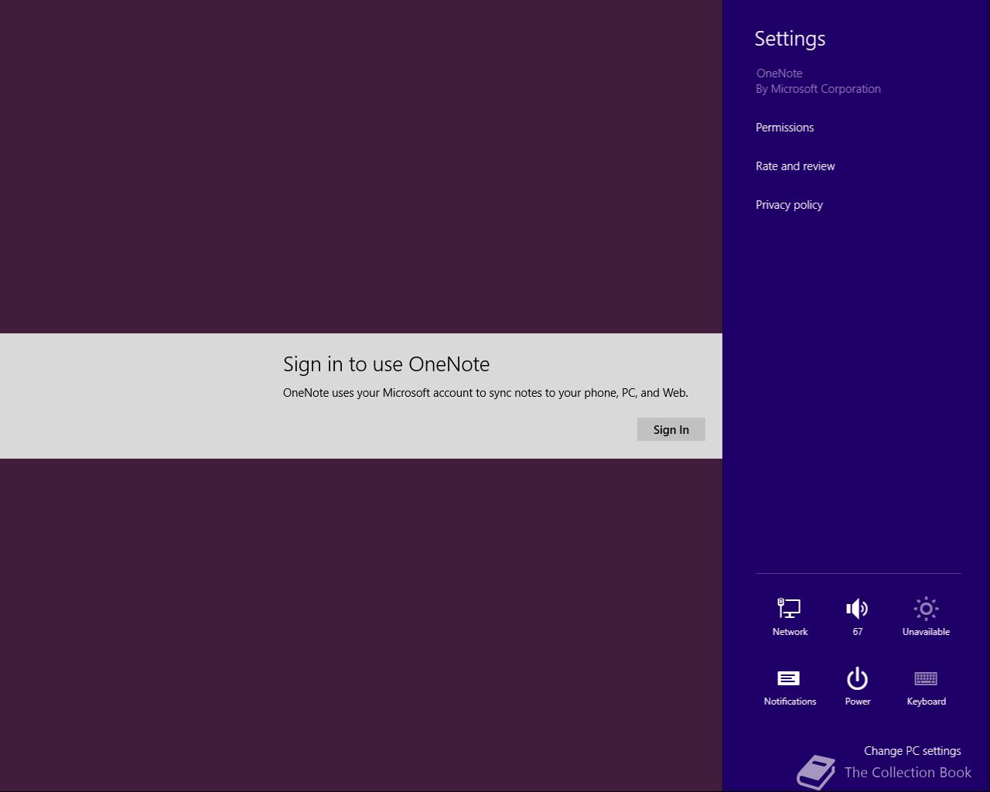Open Permissions in Settings pane
Screen dimensions: 990x792
[x=784, y=128]
